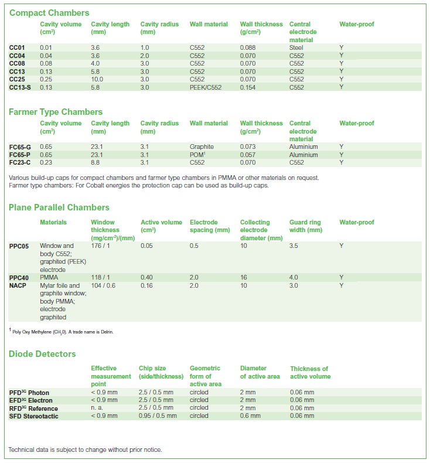Click the POM wall material cell
The image size is (430, 463).
197,155
